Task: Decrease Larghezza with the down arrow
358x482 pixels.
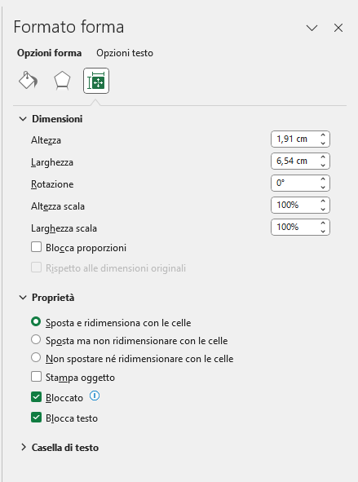Action: click(x=323, y=165)
